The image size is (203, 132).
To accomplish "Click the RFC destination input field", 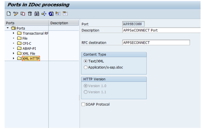I will [x=156, y=43].
